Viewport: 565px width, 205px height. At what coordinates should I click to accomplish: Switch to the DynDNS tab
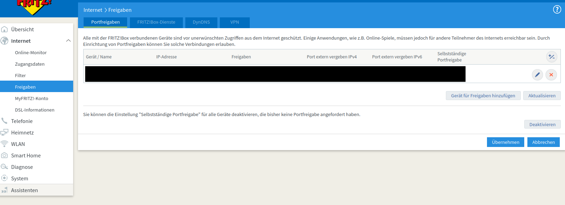201,22
